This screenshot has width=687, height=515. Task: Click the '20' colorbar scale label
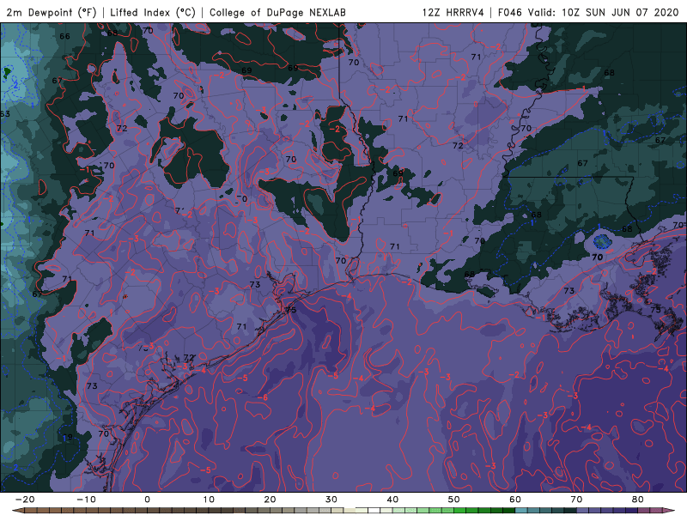tap(270, 500)
